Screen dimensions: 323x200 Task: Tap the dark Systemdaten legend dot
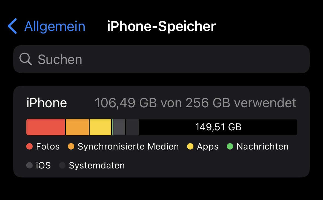[62, 165]
